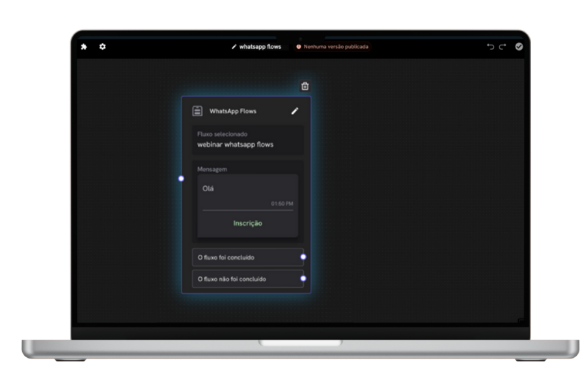Open the puzzle-piece integrations icon
This screenshot has height=378, width=580.
coord(84,47)
